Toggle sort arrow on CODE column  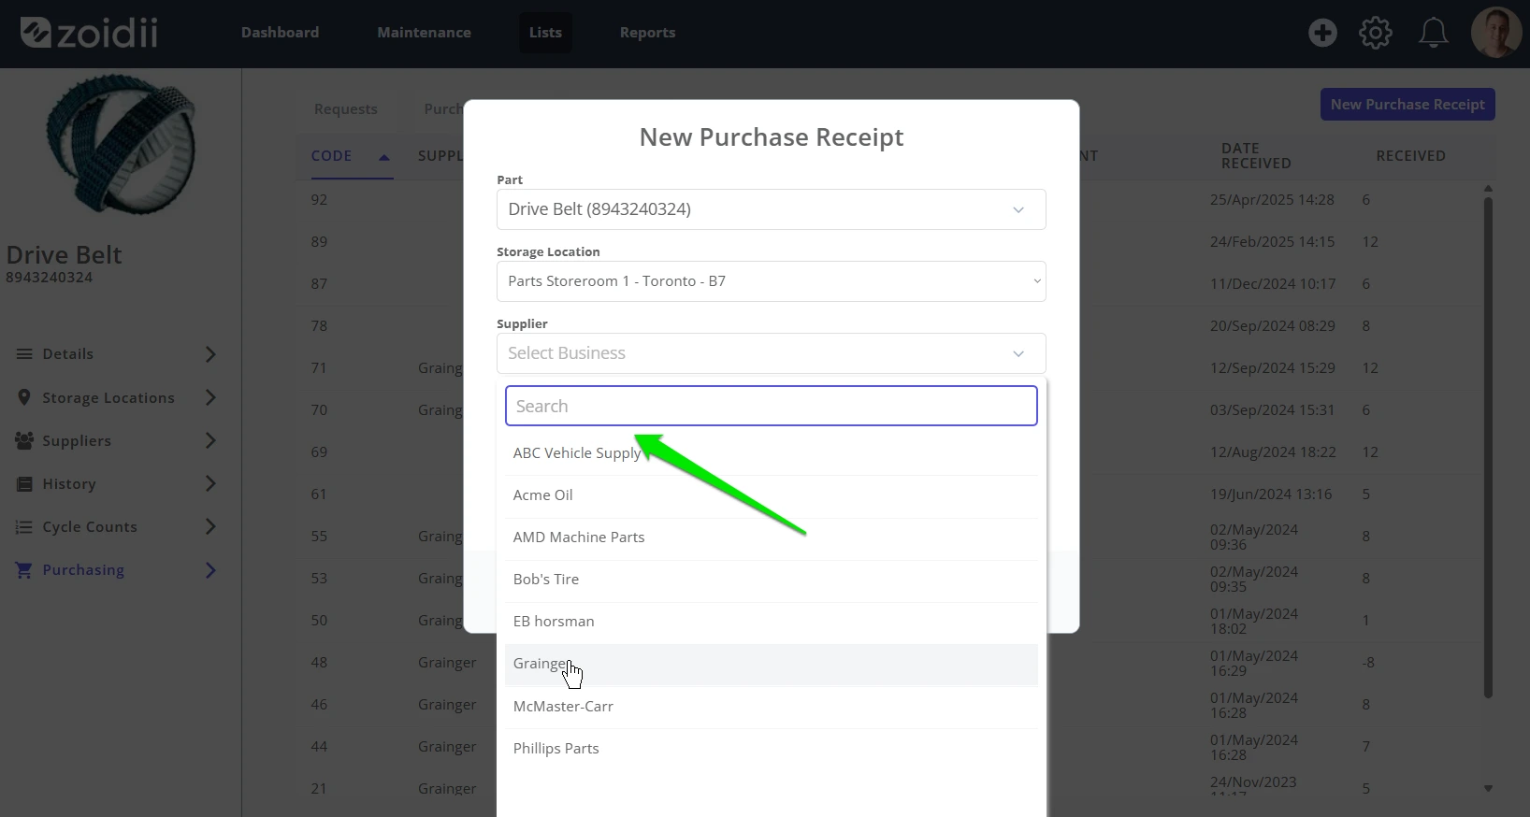383,157
